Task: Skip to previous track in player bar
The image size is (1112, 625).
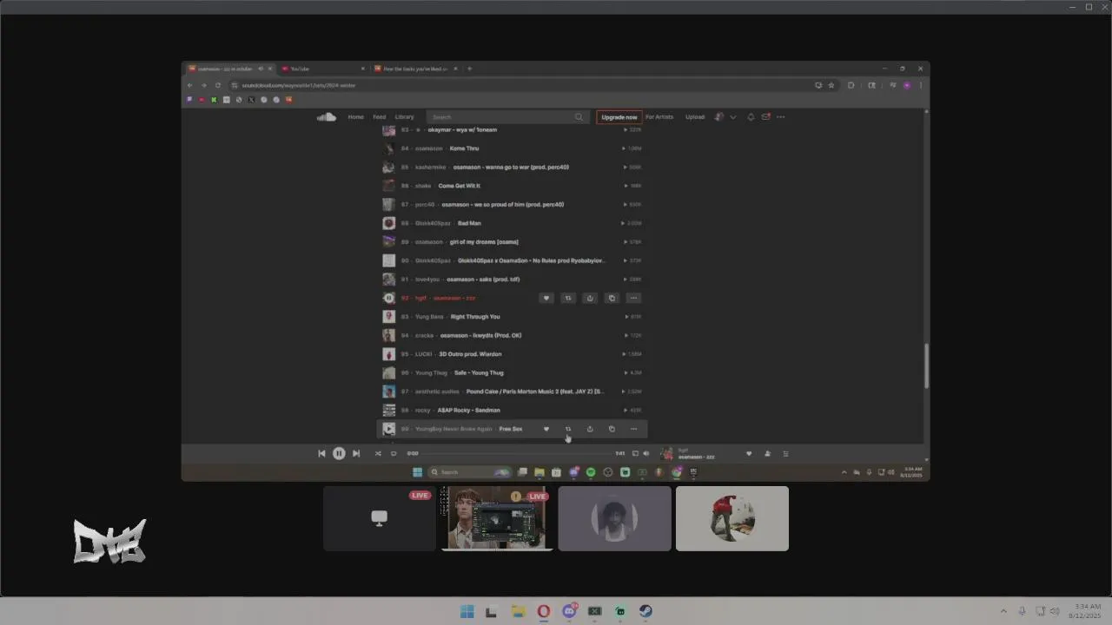Action: 321,453
